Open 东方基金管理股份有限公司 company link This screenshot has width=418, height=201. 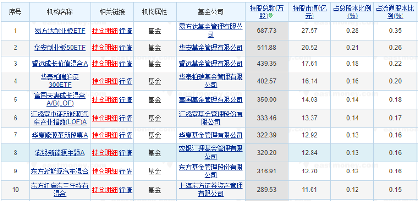coord(210,171)
